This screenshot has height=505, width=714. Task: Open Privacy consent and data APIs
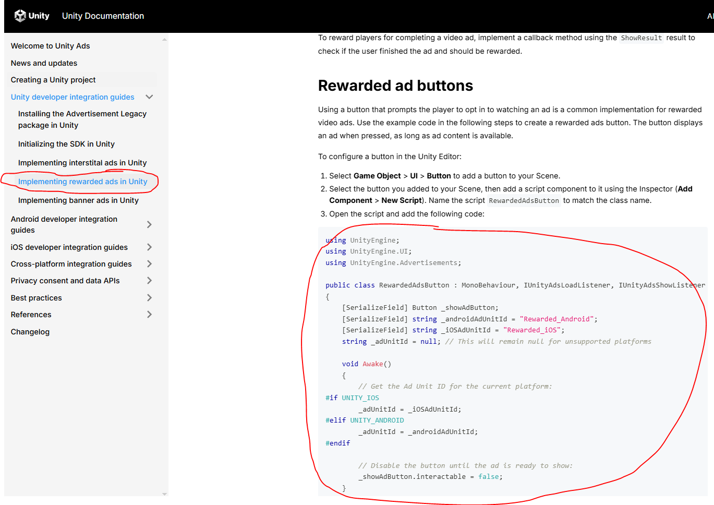[x=65, y=281]
